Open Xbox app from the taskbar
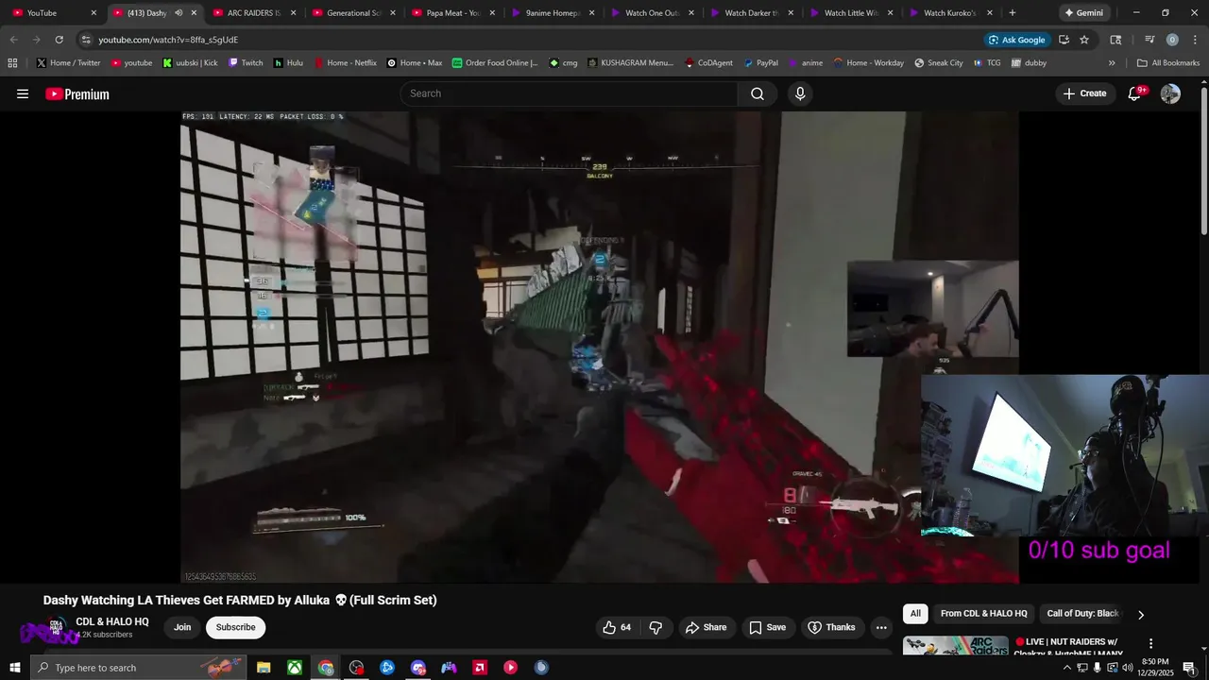 (x=295, y=668)
